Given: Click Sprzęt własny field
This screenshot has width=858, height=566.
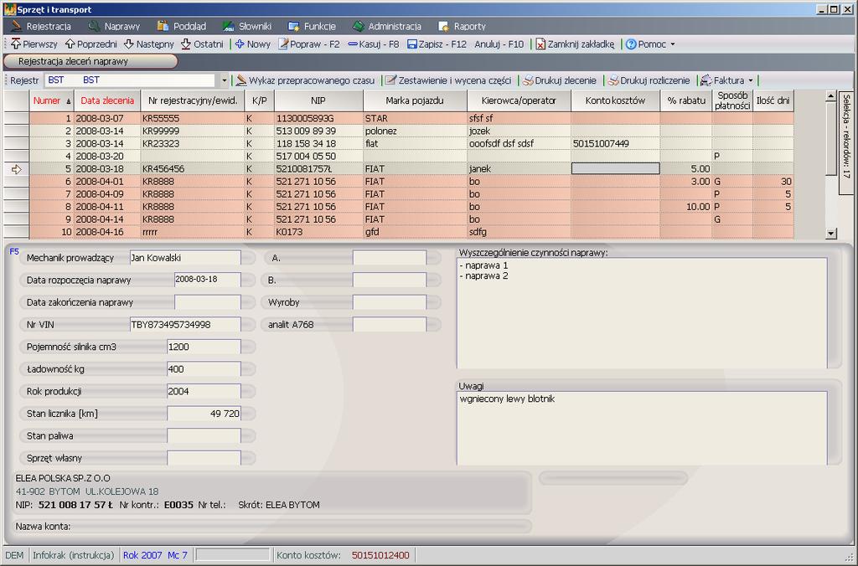Looking at the screenshot, I should tap(204, 458).
